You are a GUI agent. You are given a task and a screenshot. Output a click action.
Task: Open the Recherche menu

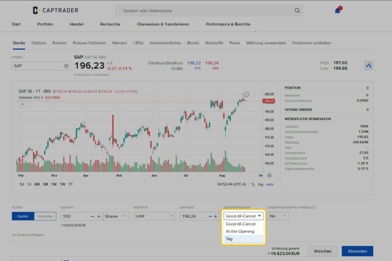[110, 24]
